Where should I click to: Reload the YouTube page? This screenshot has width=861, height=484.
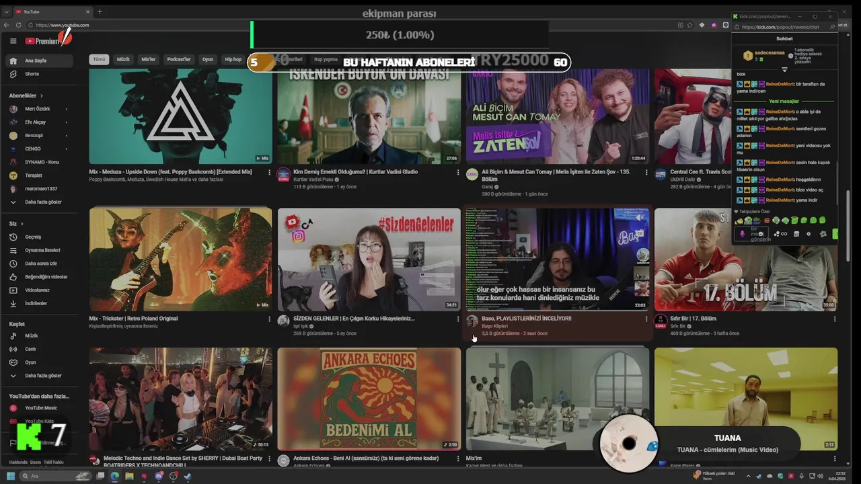click(18, 25)
